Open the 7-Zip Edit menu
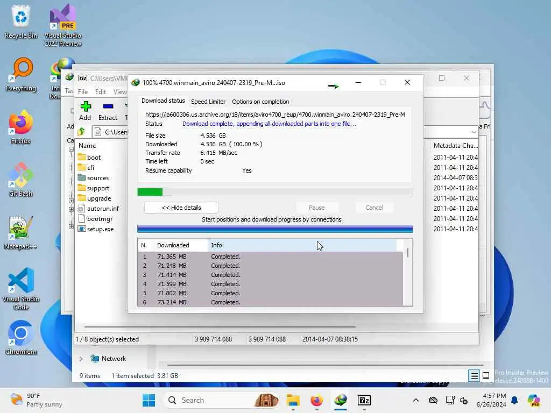The height and width of the screenshot is (413, 551). point(101,91)
